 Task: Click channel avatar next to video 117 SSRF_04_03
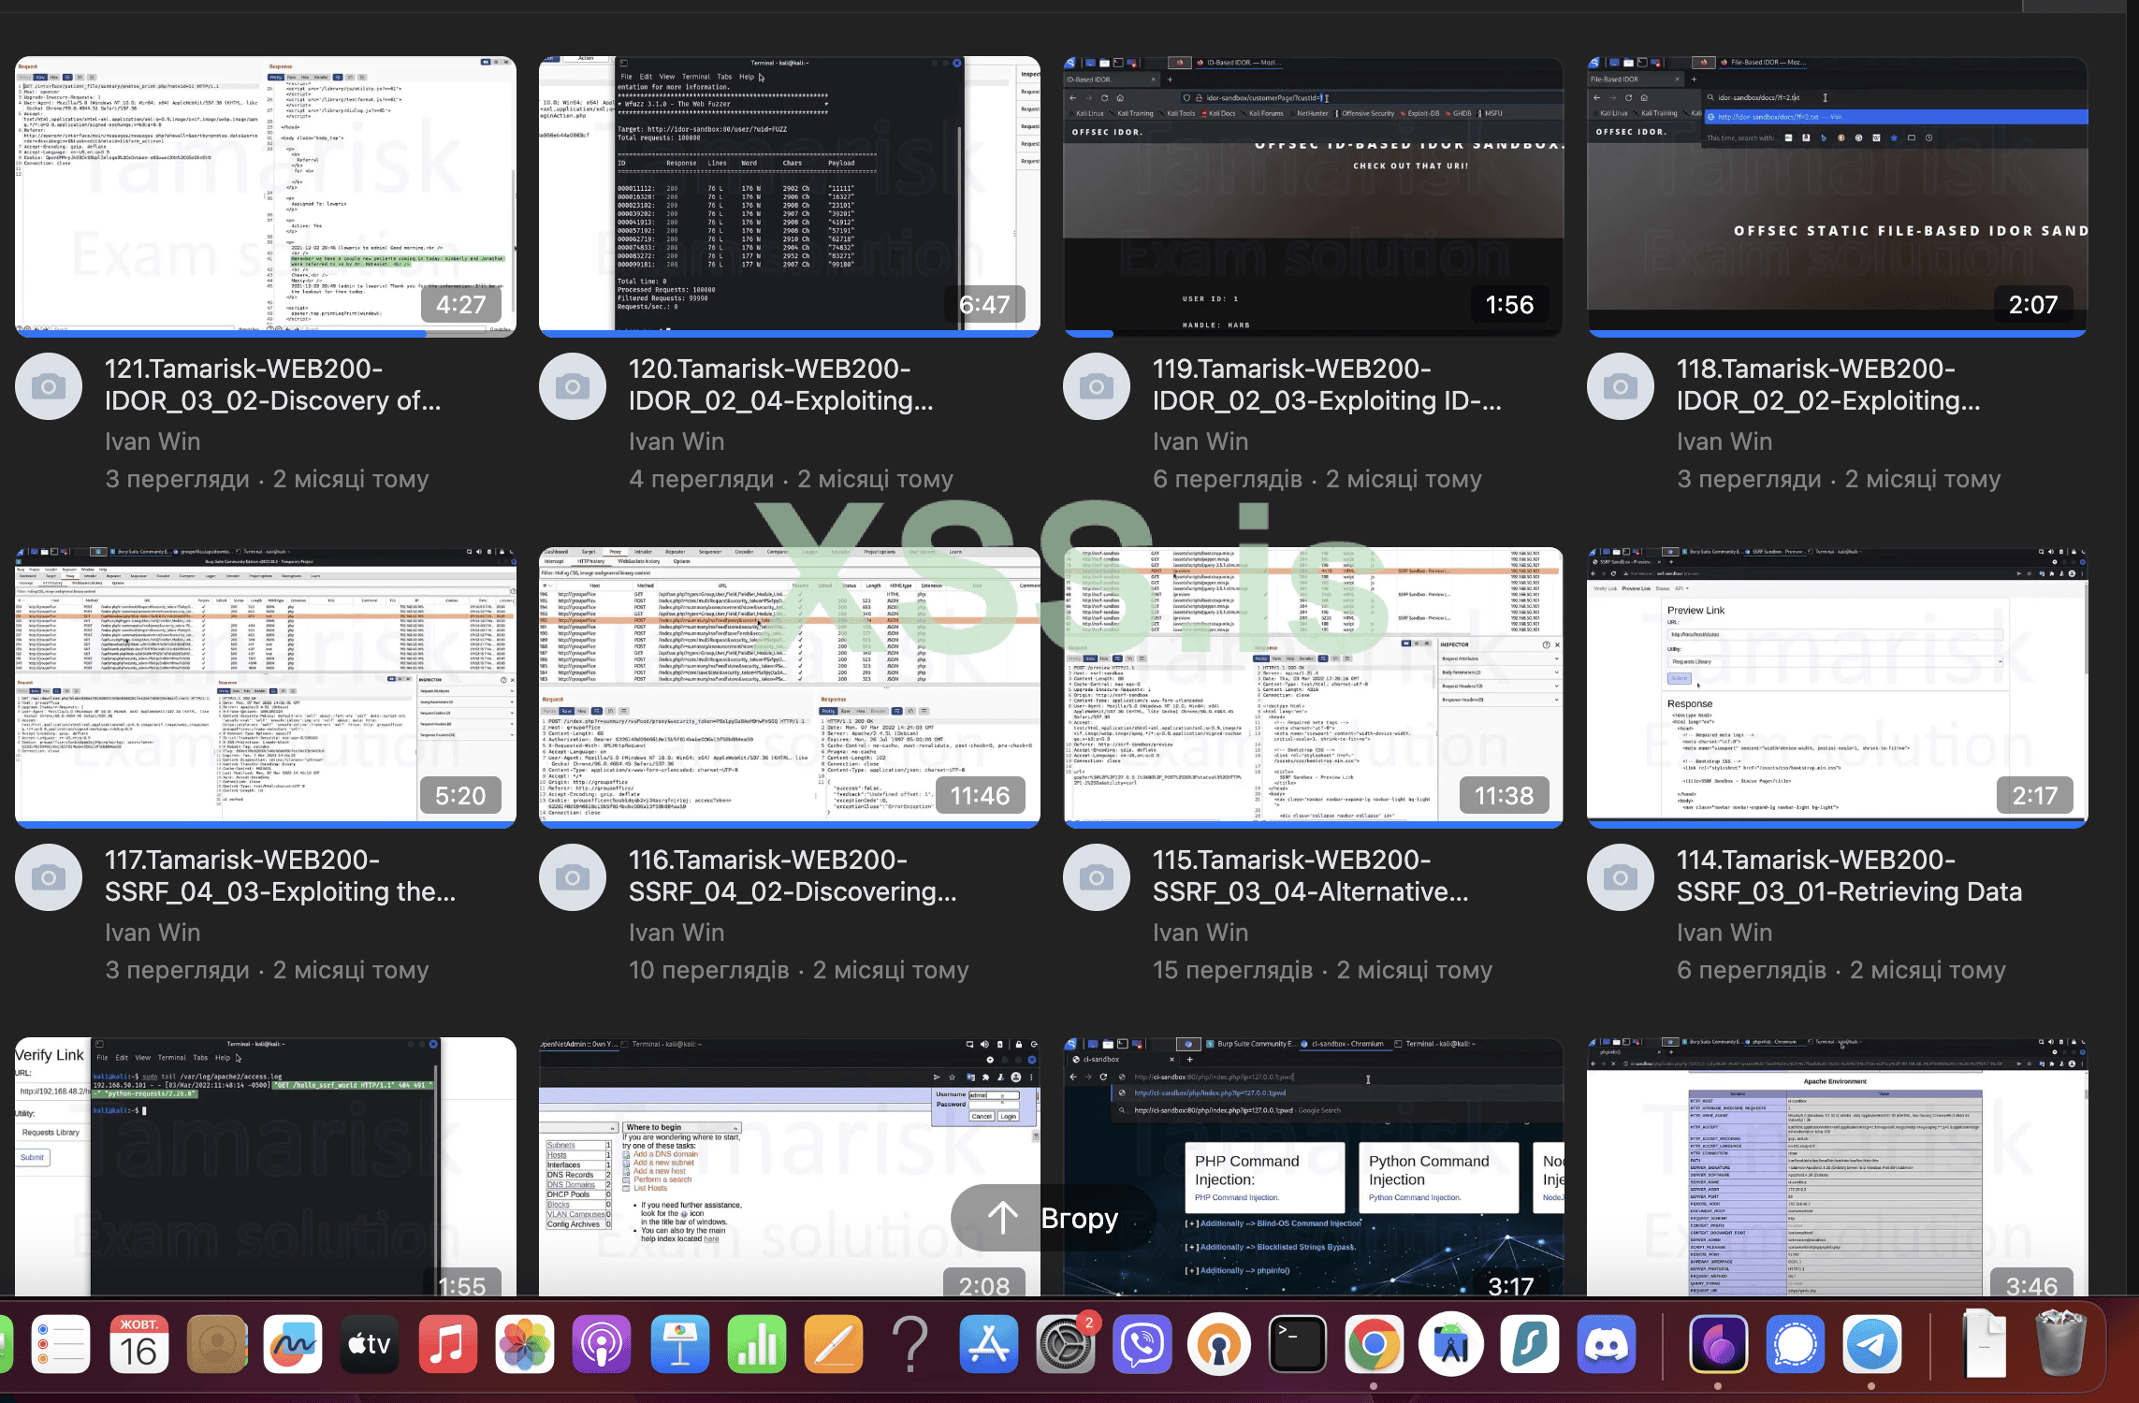pyautogui.click(x=49, y=877)
